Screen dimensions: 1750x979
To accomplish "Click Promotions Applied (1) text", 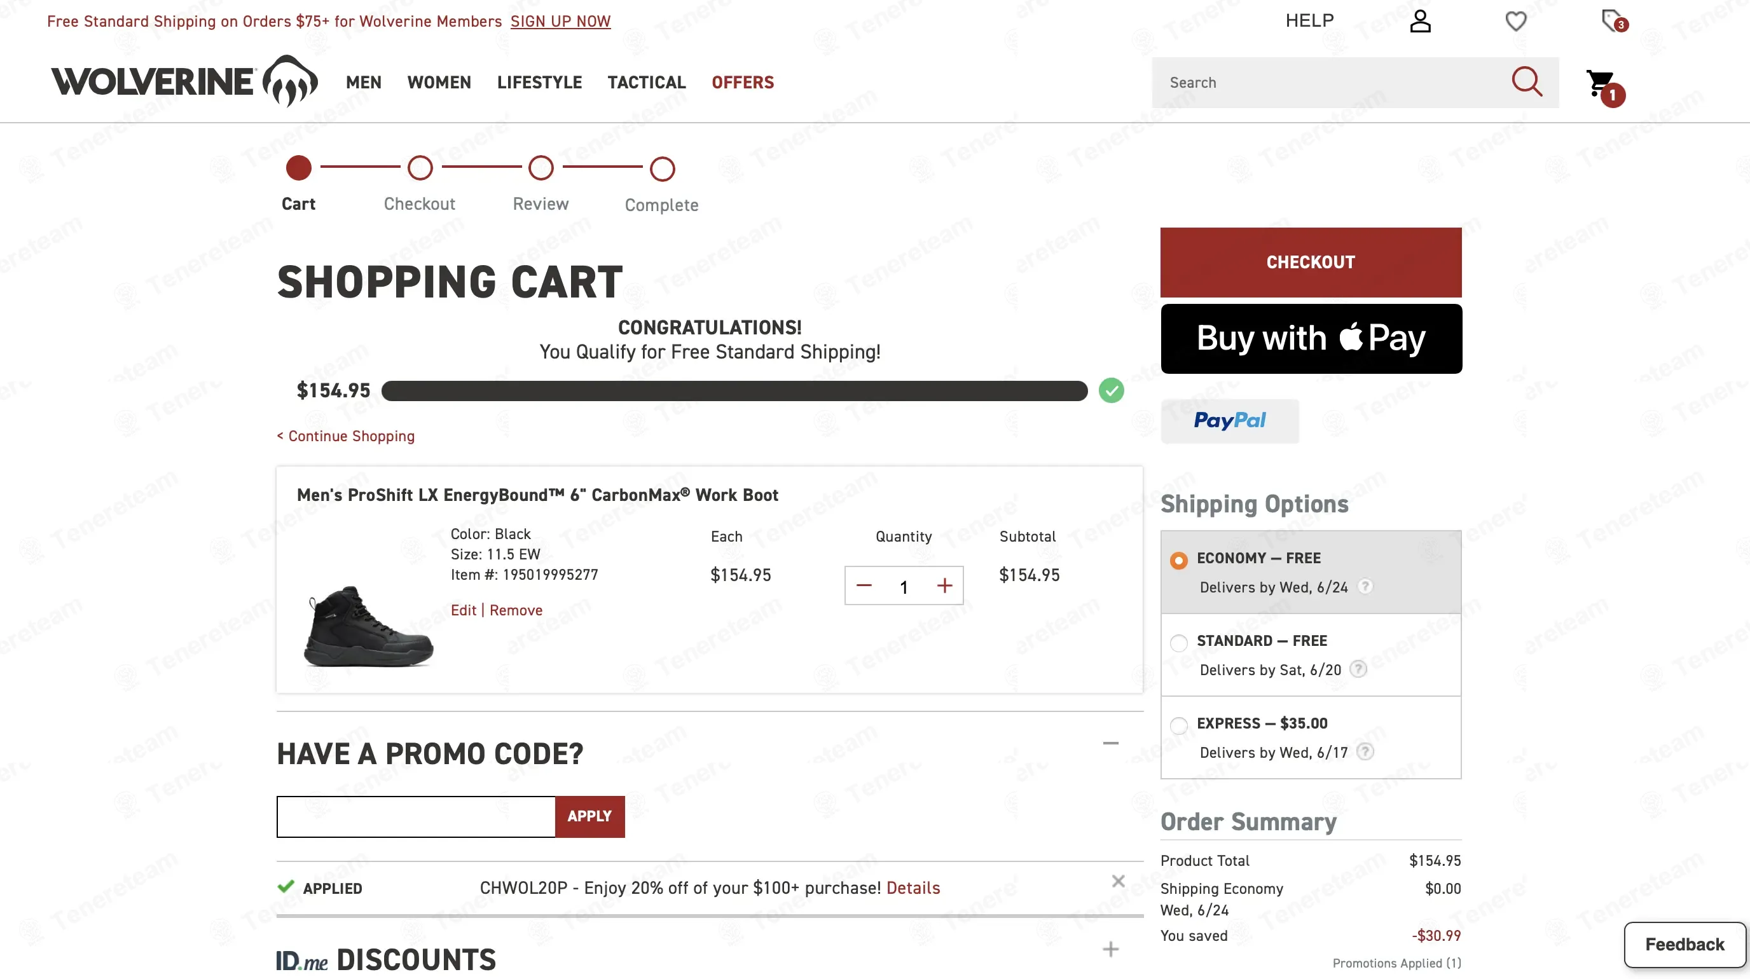I will tap(1396, 962).
